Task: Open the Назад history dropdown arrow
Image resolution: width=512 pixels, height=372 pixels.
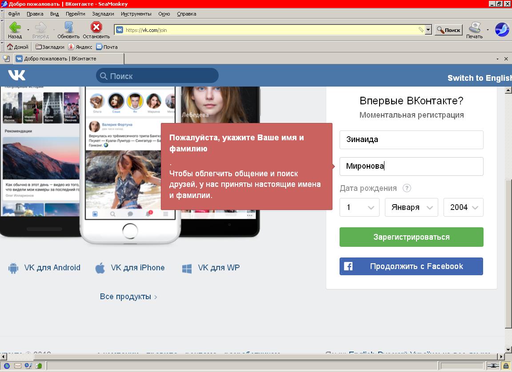Action: click(28, 30)
